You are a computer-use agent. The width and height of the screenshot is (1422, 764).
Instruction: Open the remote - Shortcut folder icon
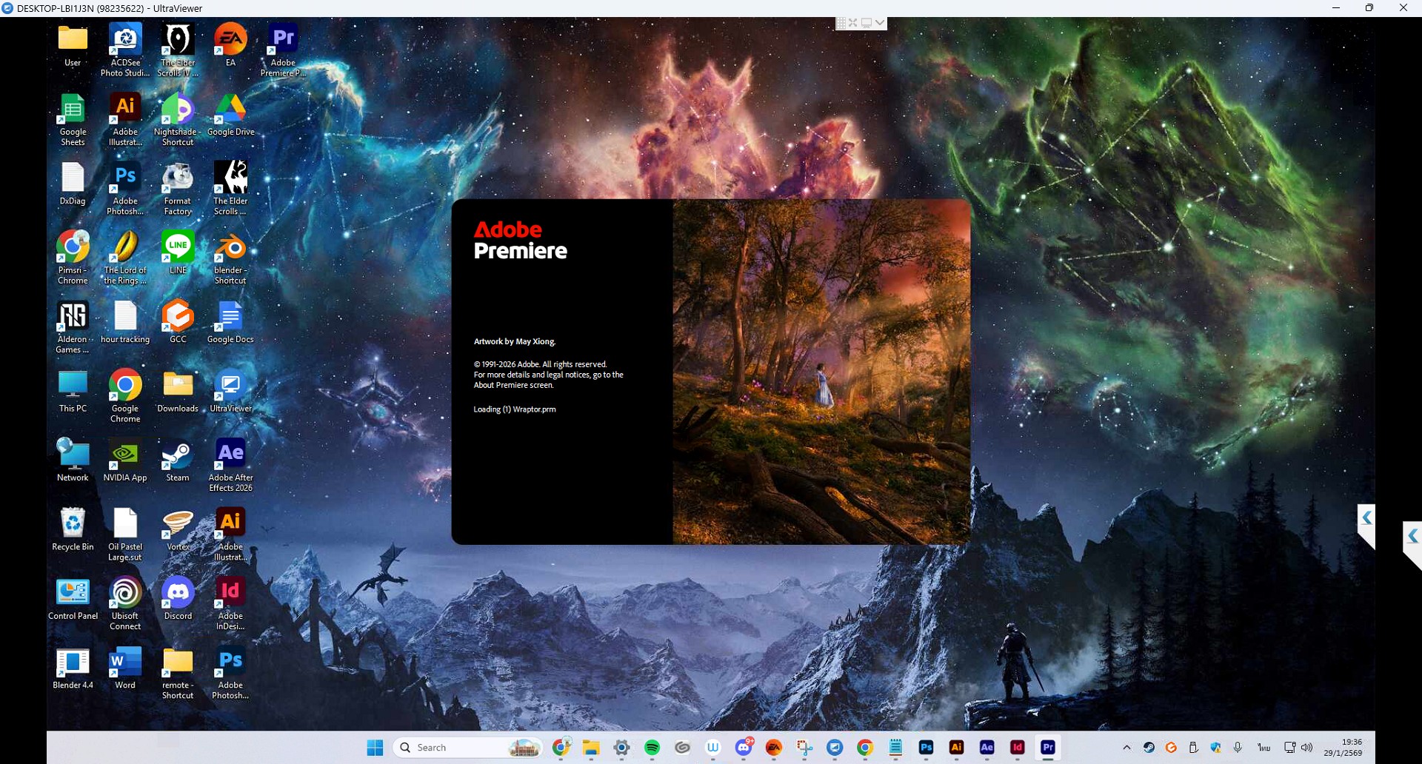pyautogui.click(x=178, y=673)
